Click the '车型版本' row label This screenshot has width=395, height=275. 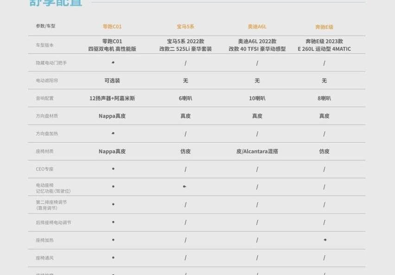(x=45, y=45)
